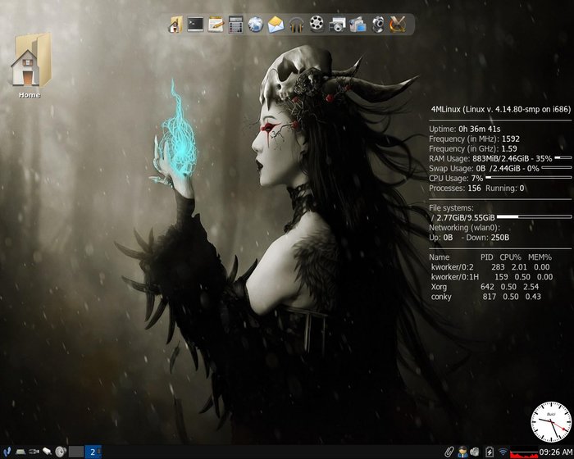Launch the web browser globe icon

coord(256,25)
